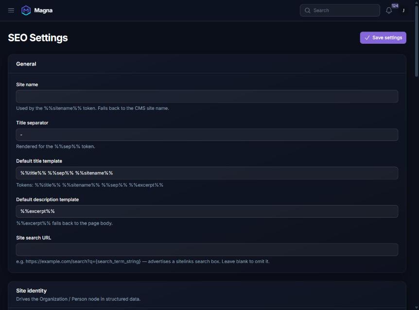The width and height of the screenshot is (419, 310).
Task: Click the Magna hexagon logo
Action: point(26,10)
